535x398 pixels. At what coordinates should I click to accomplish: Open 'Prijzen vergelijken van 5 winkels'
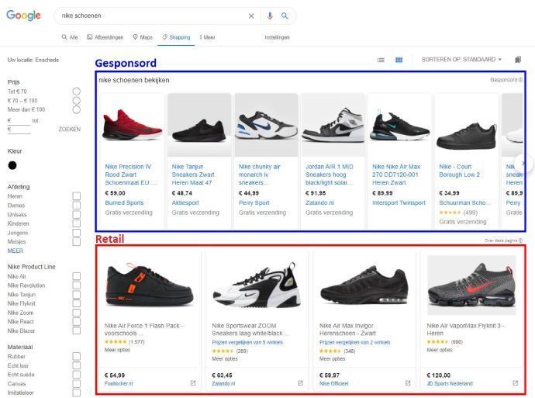point(247,342)
